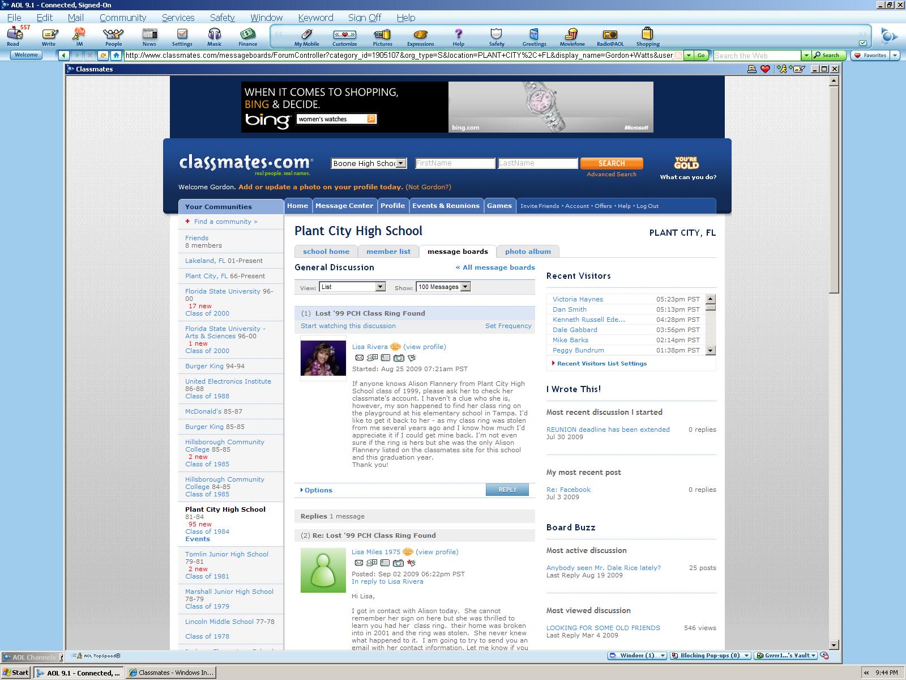Add page to favorites heart icon
Screen dimensions: 906x680
(765, 69)
